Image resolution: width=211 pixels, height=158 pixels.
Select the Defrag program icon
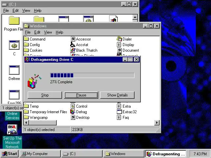(73, 112)
